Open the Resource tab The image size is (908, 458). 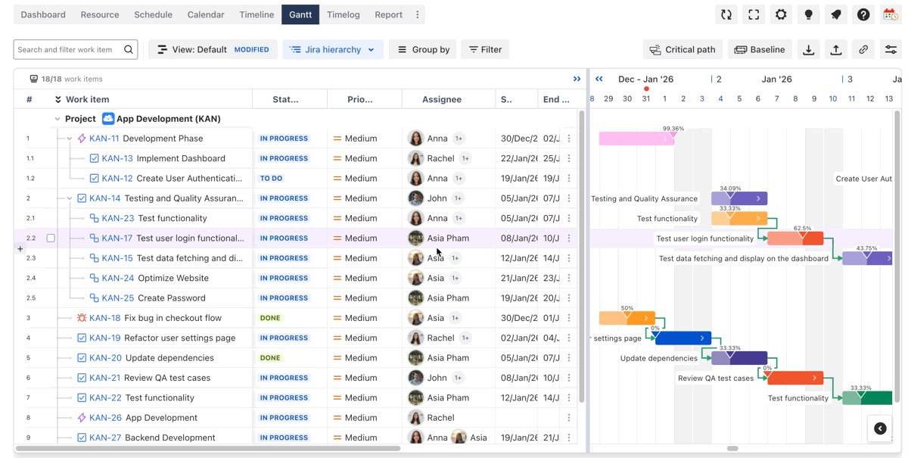(100, 14)
